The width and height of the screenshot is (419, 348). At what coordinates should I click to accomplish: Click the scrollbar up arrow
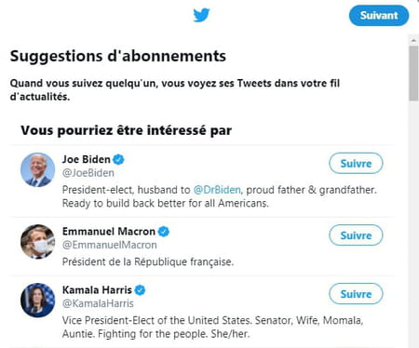click(x=413, y=40)
